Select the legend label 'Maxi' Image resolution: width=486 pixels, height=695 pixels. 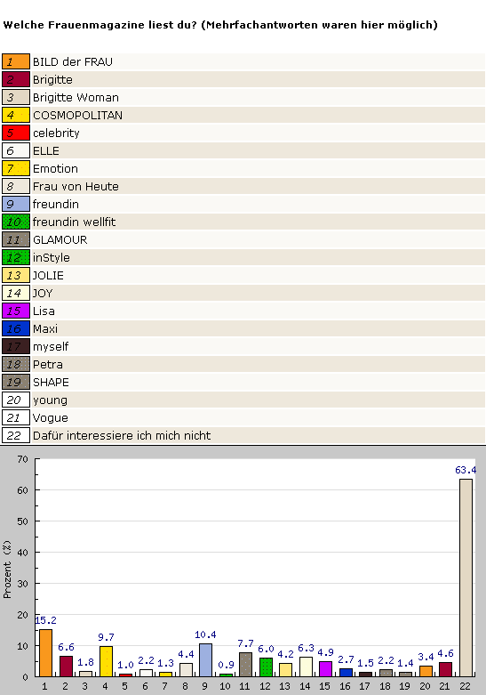point(45,328)
